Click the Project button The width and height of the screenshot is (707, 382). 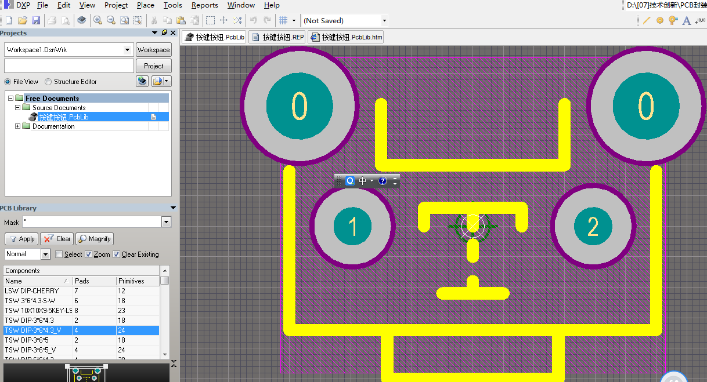(154, 66)
